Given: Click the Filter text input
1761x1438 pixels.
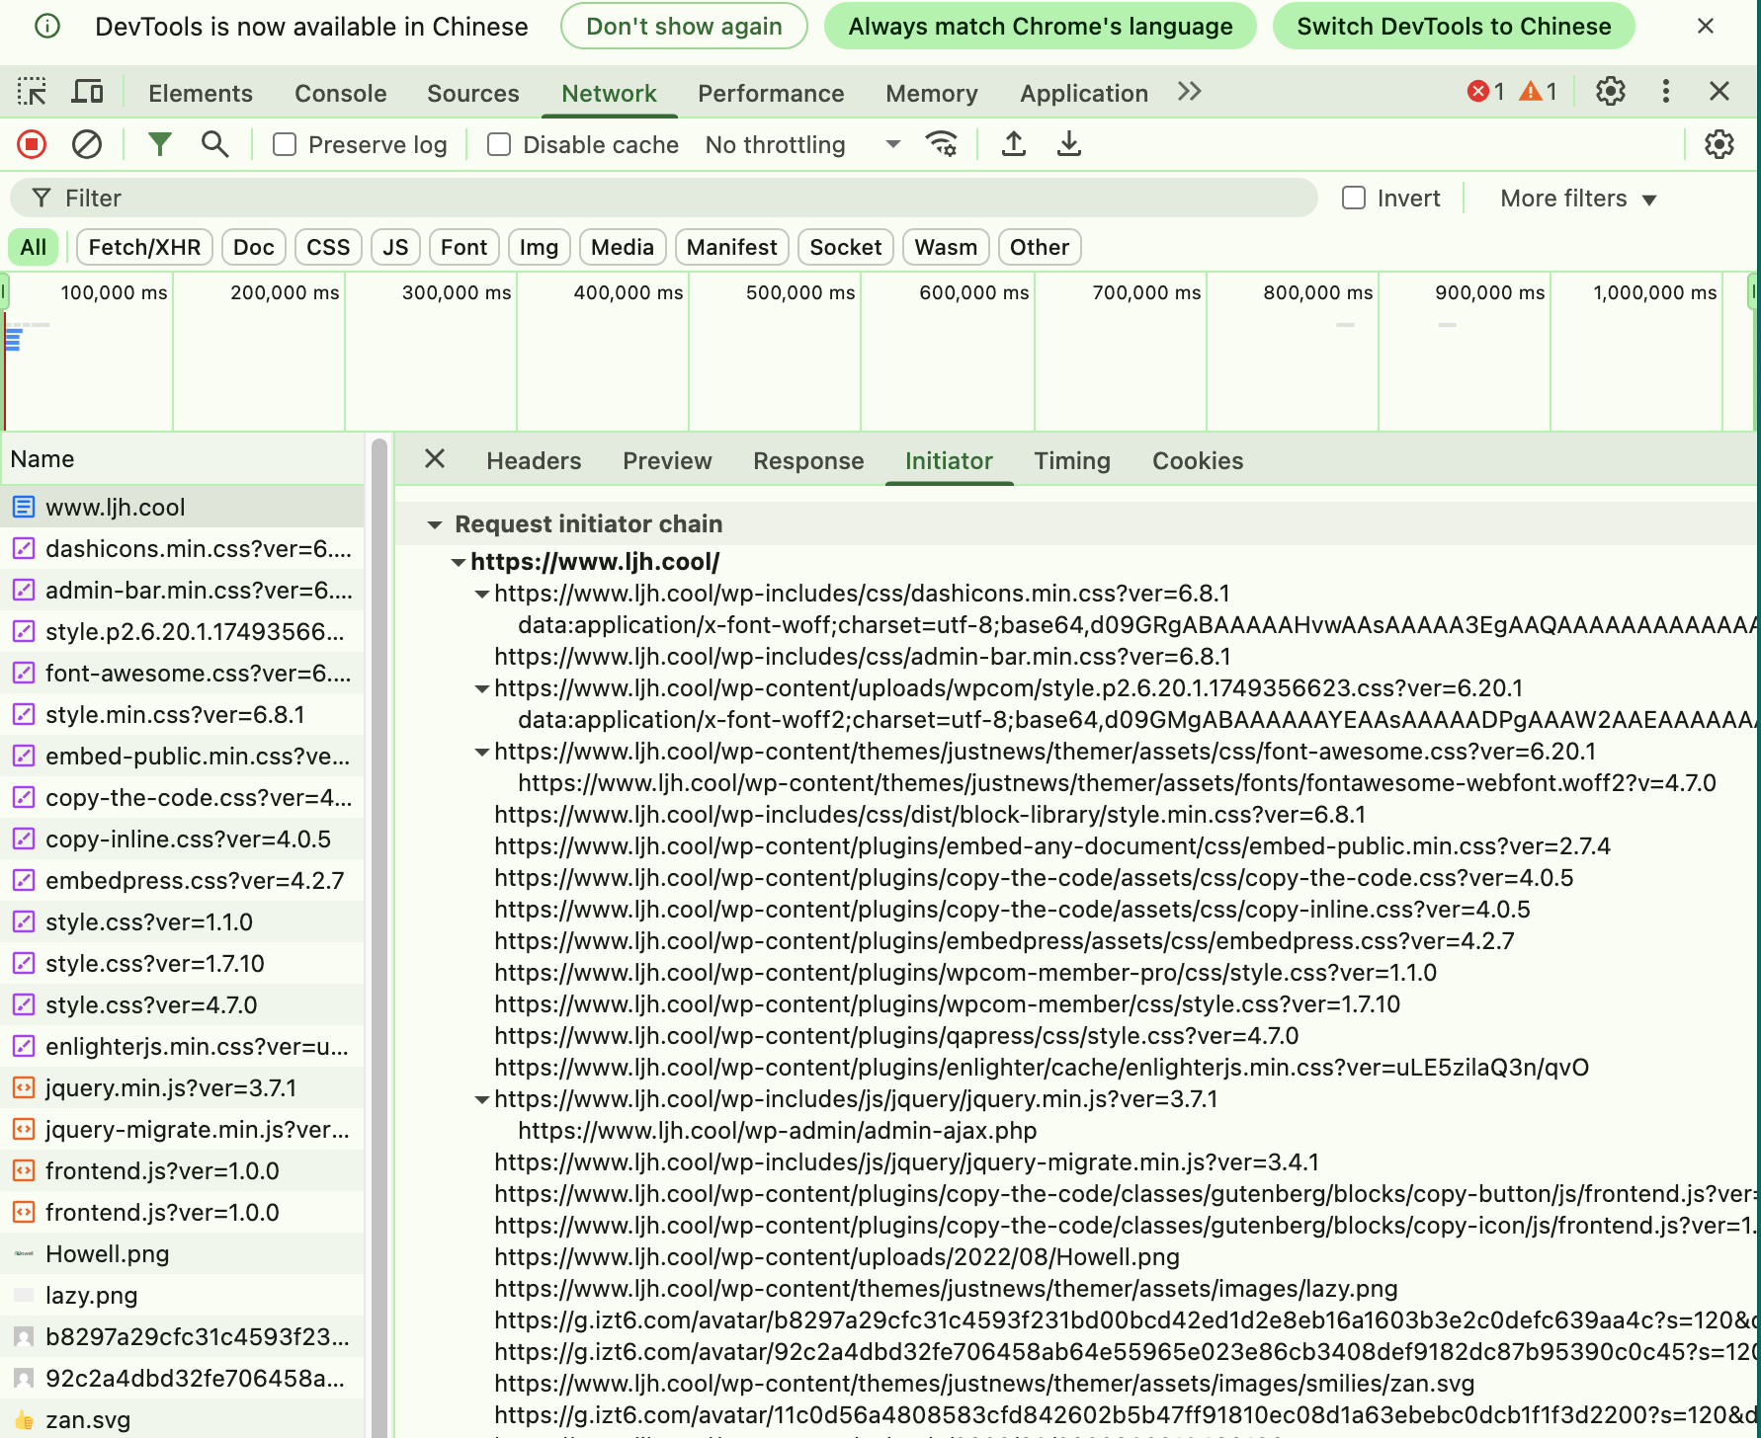Looking at the screenshot, I should [x=664, y=199].
